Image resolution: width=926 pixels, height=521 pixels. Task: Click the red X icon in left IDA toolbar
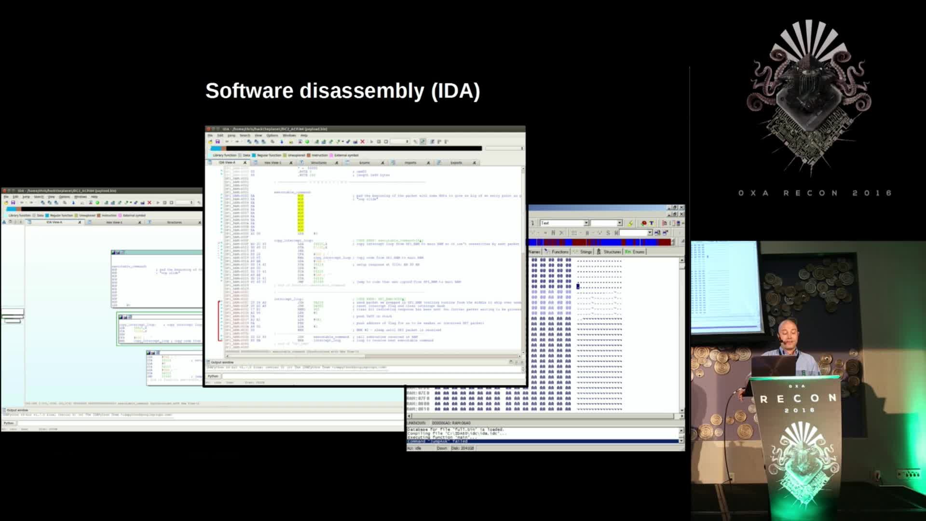(x=150, y=203)
